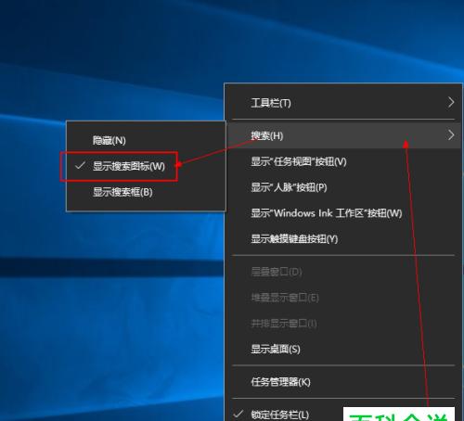Toggle 显示"Windows Ink 工作区"按钮(W)
The image size is (464, 421).
(x=344, y=213)
